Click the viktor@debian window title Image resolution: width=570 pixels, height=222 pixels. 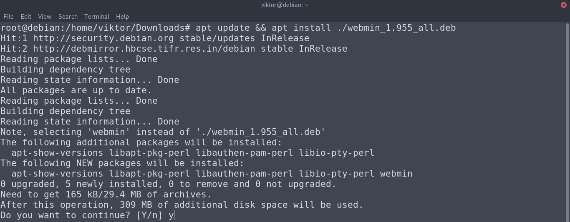[285, 5]
